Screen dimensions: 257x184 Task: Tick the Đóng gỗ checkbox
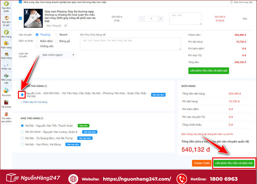[56, 41]
